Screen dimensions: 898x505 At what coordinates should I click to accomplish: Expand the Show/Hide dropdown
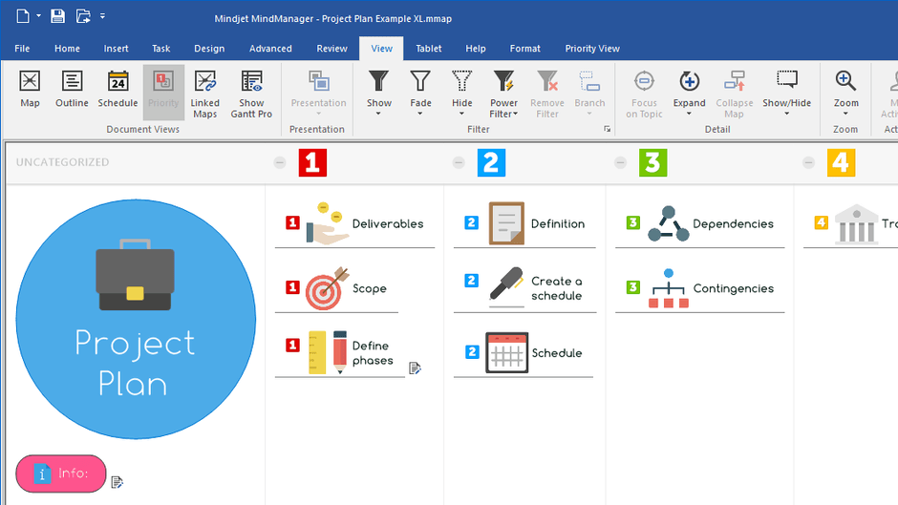(x=786, y=93)
